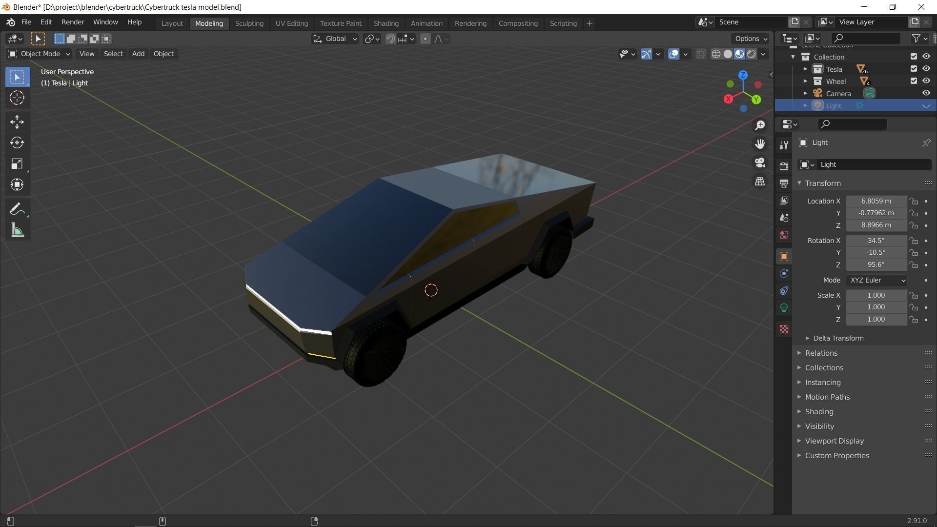Open the XYZ Euler rotation mode dropdown

point(876,280)
